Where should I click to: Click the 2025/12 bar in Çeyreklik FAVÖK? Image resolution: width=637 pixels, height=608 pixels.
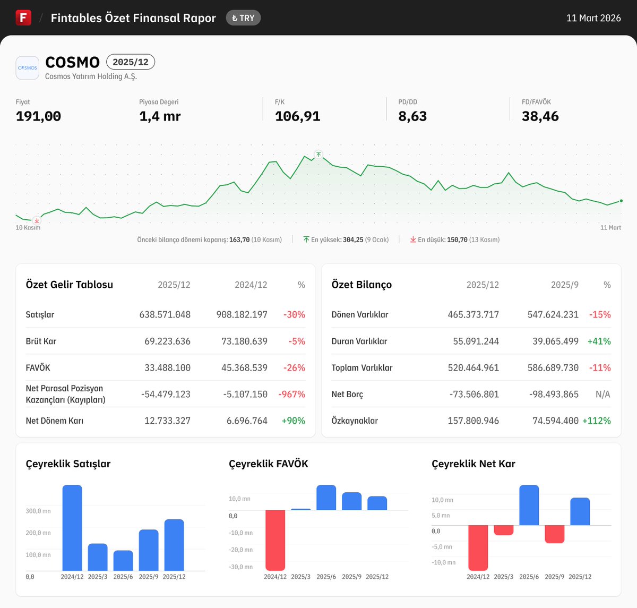click(x=377, y=503)
